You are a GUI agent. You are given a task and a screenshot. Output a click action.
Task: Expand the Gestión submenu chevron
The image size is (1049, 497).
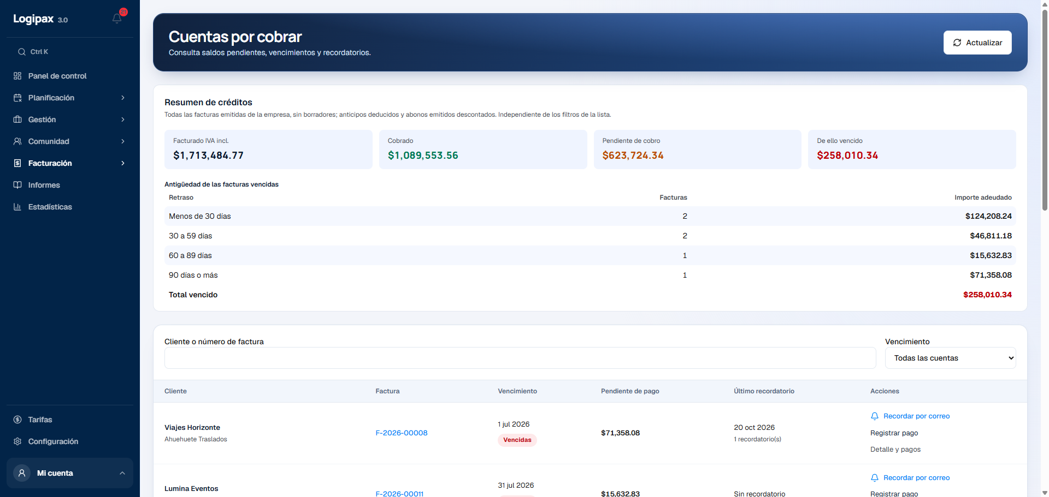click(x=123, y=119)
